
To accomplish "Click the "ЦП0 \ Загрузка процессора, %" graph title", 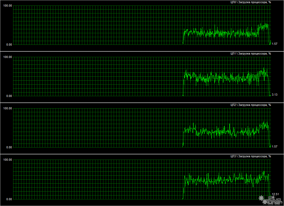I will point(250,2).
